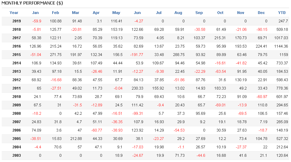Select the 2009 year row label
This screenshot has height=162, width=291.
pyautogui.click(x=16, y=105)
